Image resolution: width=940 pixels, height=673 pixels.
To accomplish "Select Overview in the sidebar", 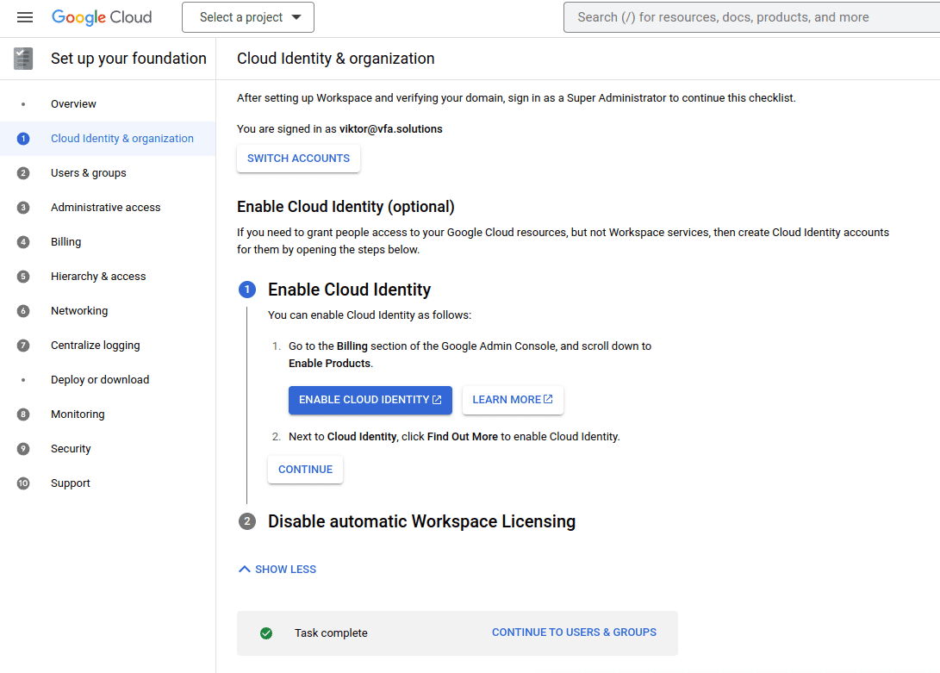I will (x=73, y=104).
